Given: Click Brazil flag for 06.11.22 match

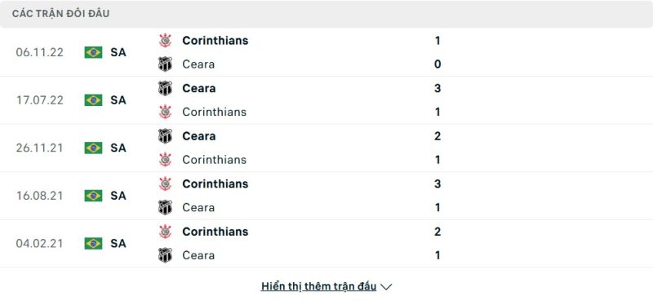Looking at the screenshot, I should (x=93, y=52).
